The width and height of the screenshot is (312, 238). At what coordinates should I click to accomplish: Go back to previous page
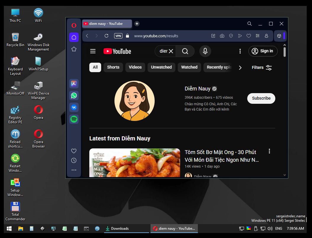click(87, 36)
